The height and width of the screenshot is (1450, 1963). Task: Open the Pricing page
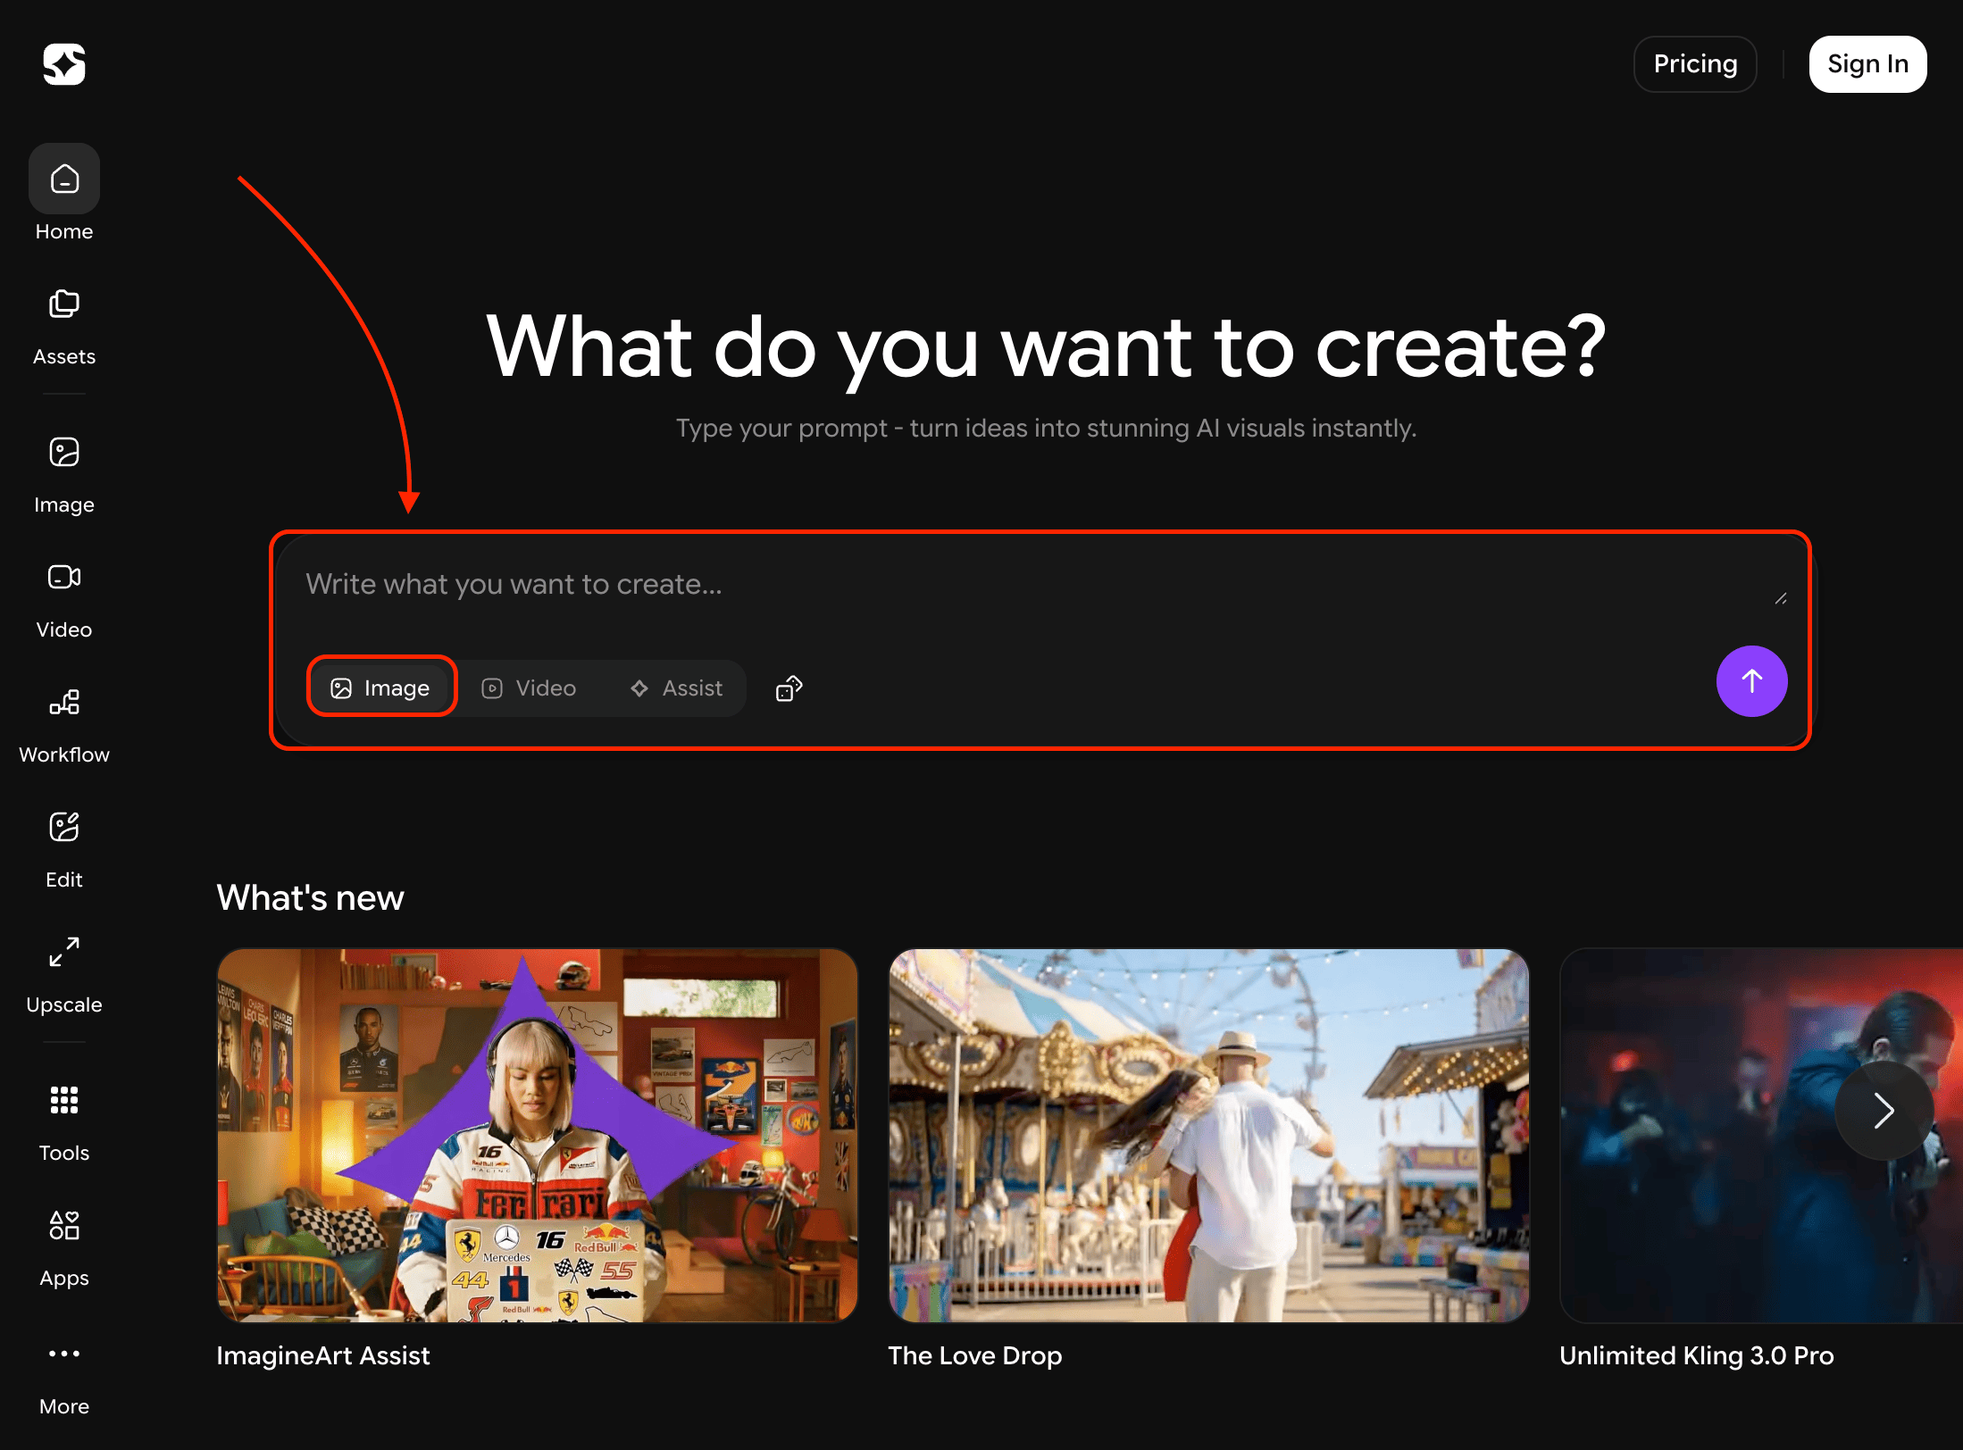coord(1694,64)
